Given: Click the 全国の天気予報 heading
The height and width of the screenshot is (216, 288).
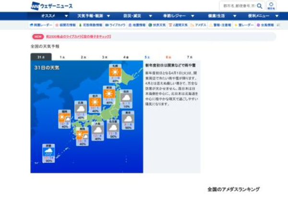Looking at the screenshot, I should click(45, 47).
